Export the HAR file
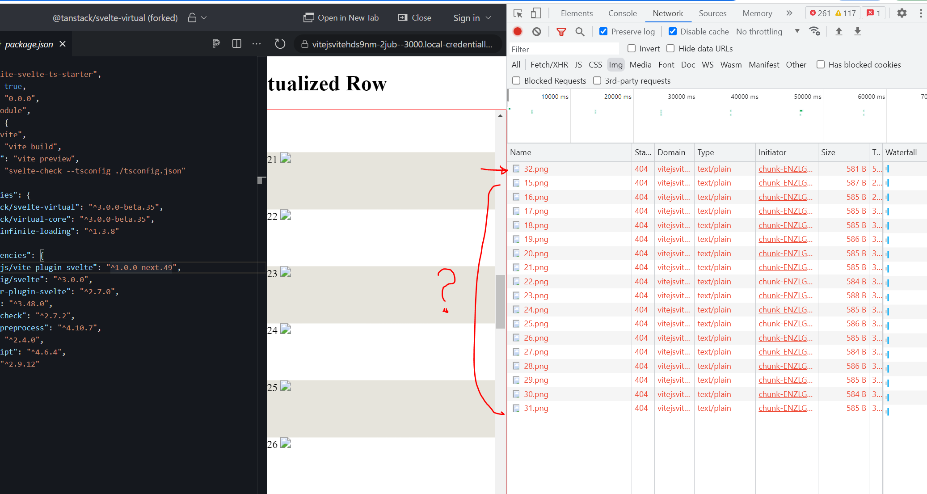 point(858,31)
